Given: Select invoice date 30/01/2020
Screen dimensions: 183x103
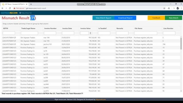Looking at the screenshot, I should pos(66,44).
